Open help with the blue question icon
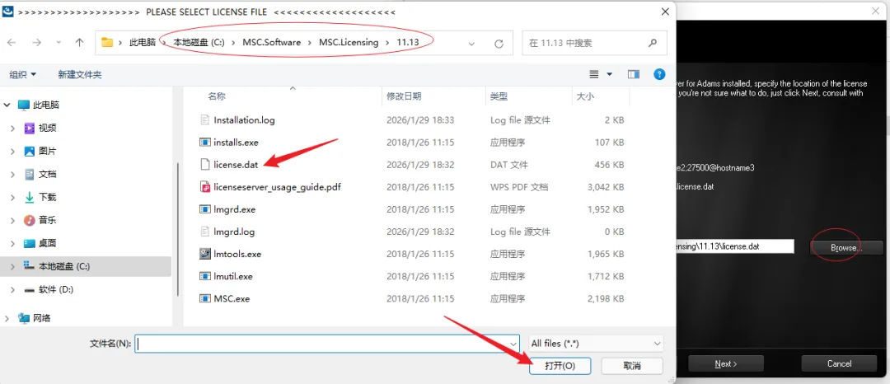 659,74
